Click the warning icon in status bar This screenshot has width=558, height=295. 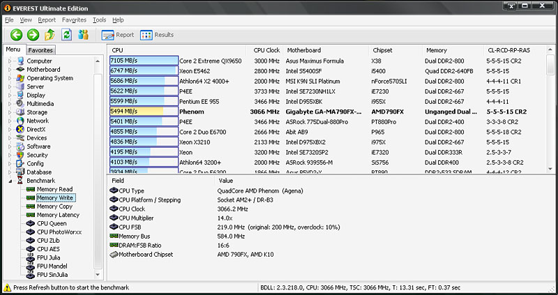tap(7, 287)
